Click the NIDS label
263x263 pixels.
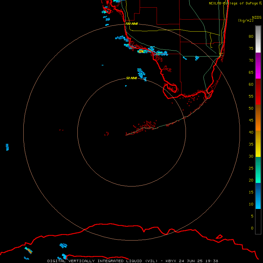point(257,18)
